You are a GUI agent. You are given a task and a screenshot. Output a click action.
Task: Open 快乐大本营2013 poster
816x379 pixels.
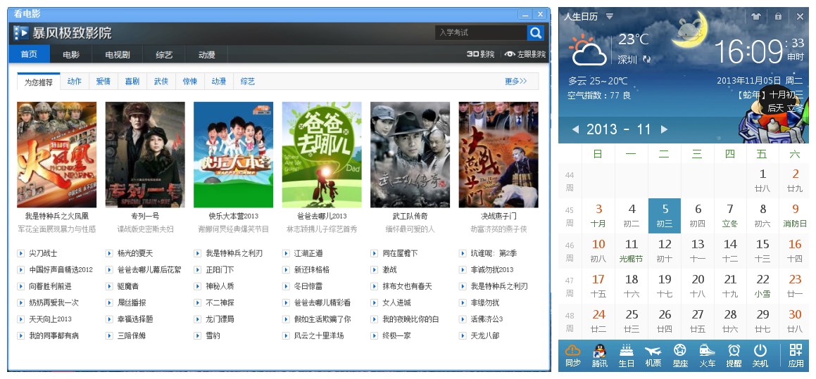tap(233, 155)
